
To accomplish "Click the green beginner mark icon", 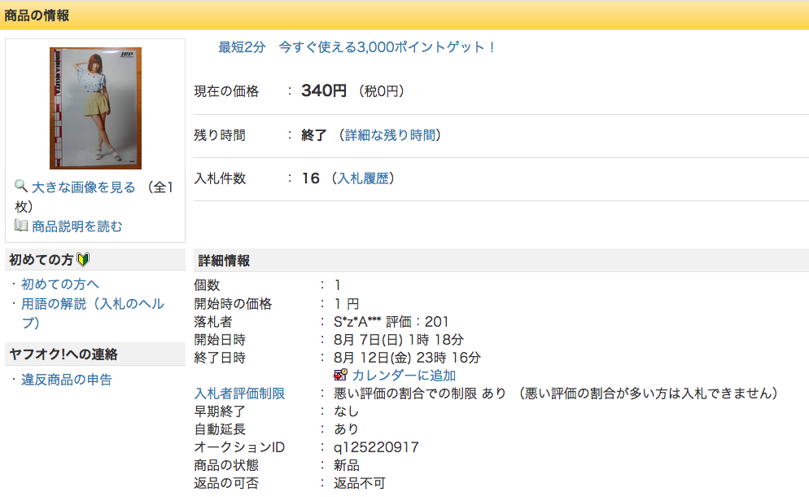I will [x=83, y=260].
